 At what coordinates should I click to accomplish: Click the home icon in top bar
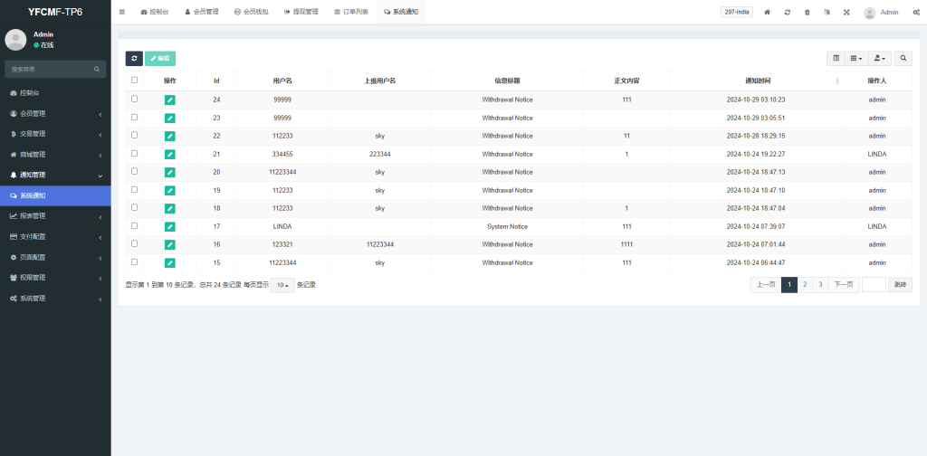click(x=768, y=12)
